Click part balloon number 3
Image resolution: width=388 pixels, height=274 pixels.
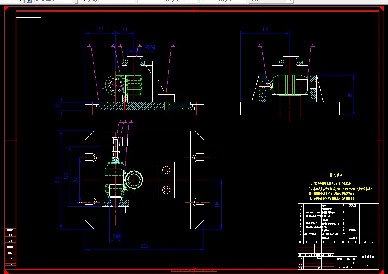click(x=120, y=45)
